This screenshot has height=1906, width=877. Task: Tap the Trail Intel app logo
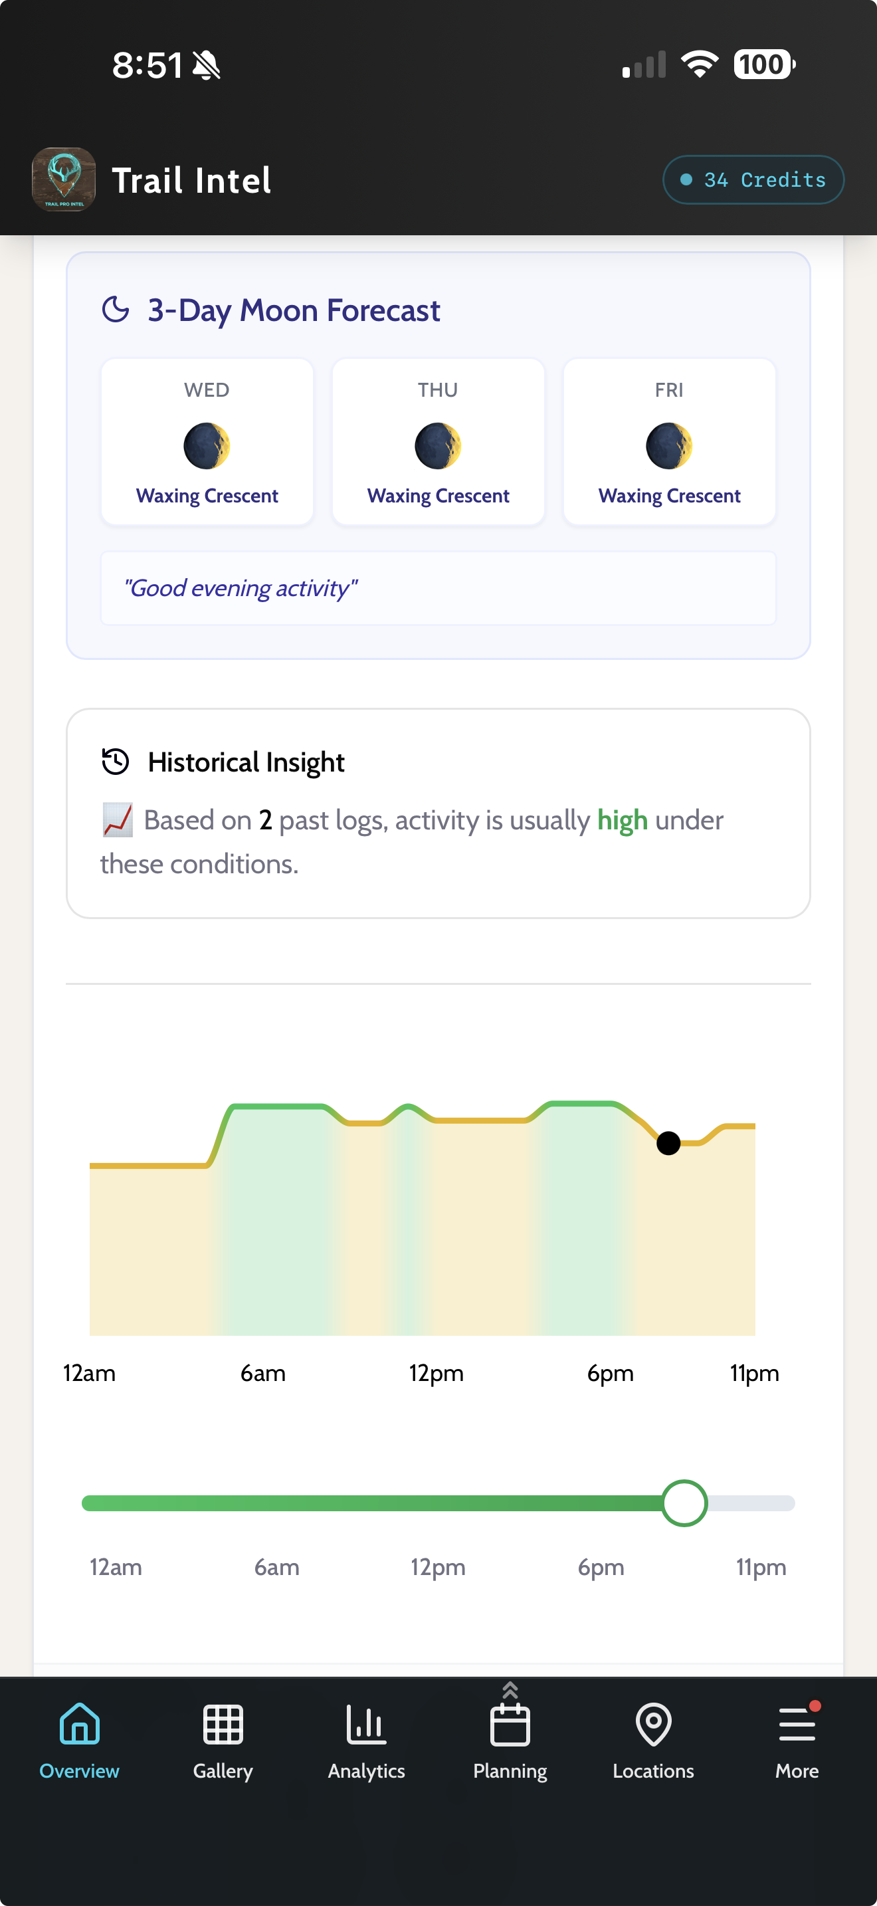[64, 180]
